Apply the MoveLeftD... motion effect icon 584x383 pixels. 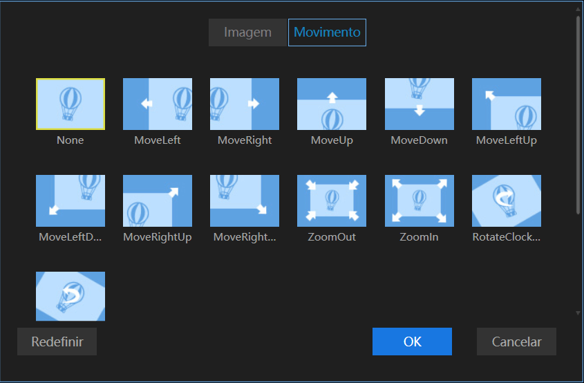pyautogui.click(x=70, y=200)
